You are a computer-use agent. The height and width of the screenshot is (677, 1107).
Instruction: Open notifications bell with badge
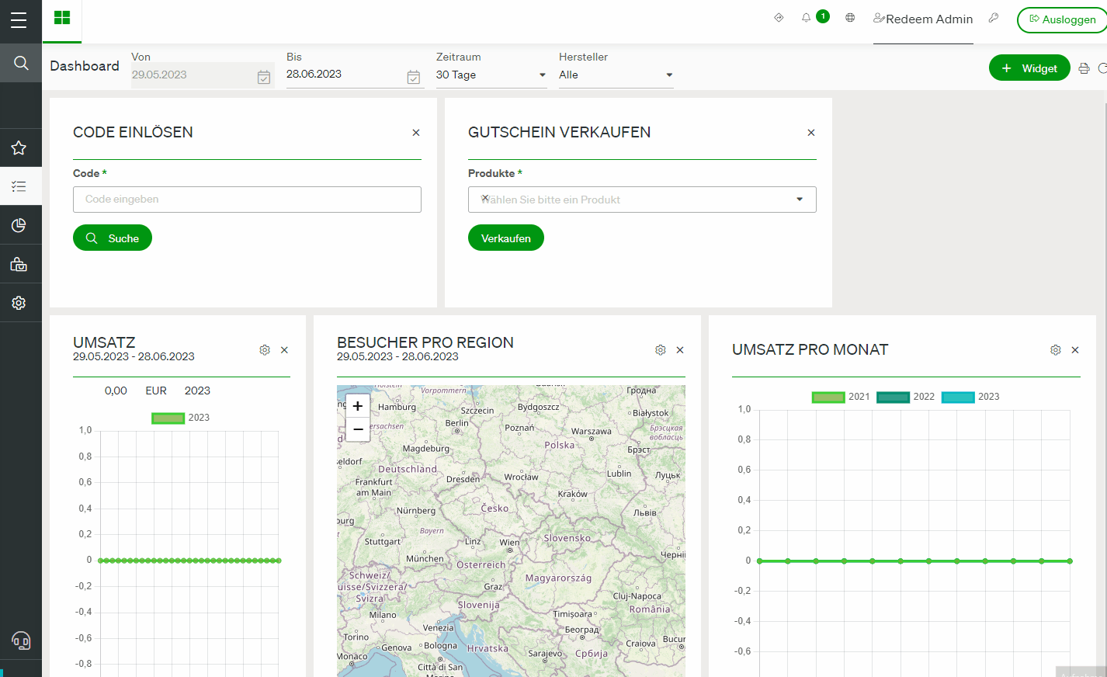pyautogui.click(x=807, y=18)
